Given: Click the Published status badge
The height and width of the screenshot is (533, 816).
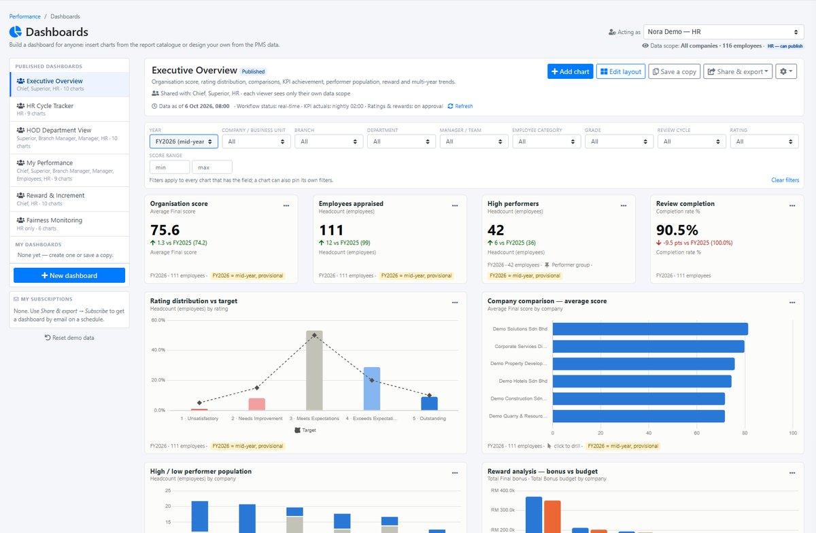Looking at the screenshot, I should (254, 71).
